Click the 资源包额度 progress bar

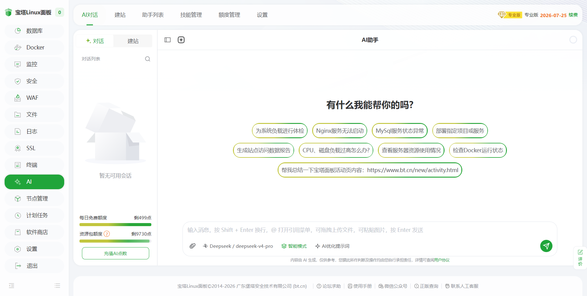pos(115,241)
